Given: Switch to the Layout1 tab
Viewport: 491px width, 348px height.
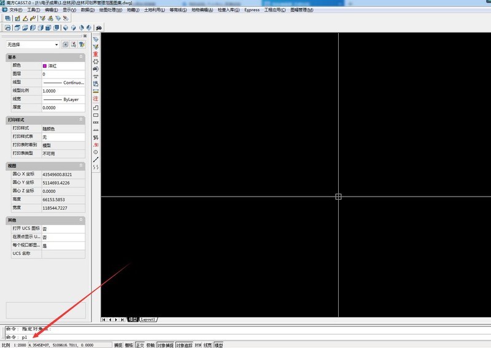Looking at the screenshot, I should point(148,320).
